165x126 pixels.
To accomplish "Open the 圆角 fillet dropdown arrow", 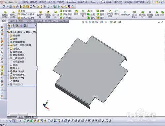I will coord(76,18).
